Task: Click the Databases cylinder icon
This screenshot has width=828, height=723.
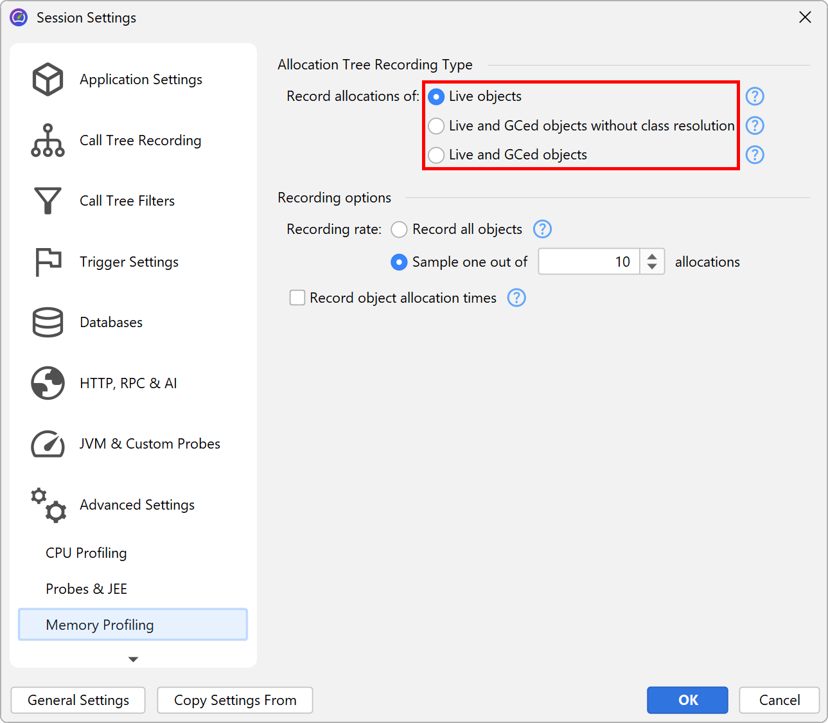Action: pyautogui.click(x=48, y=323)
